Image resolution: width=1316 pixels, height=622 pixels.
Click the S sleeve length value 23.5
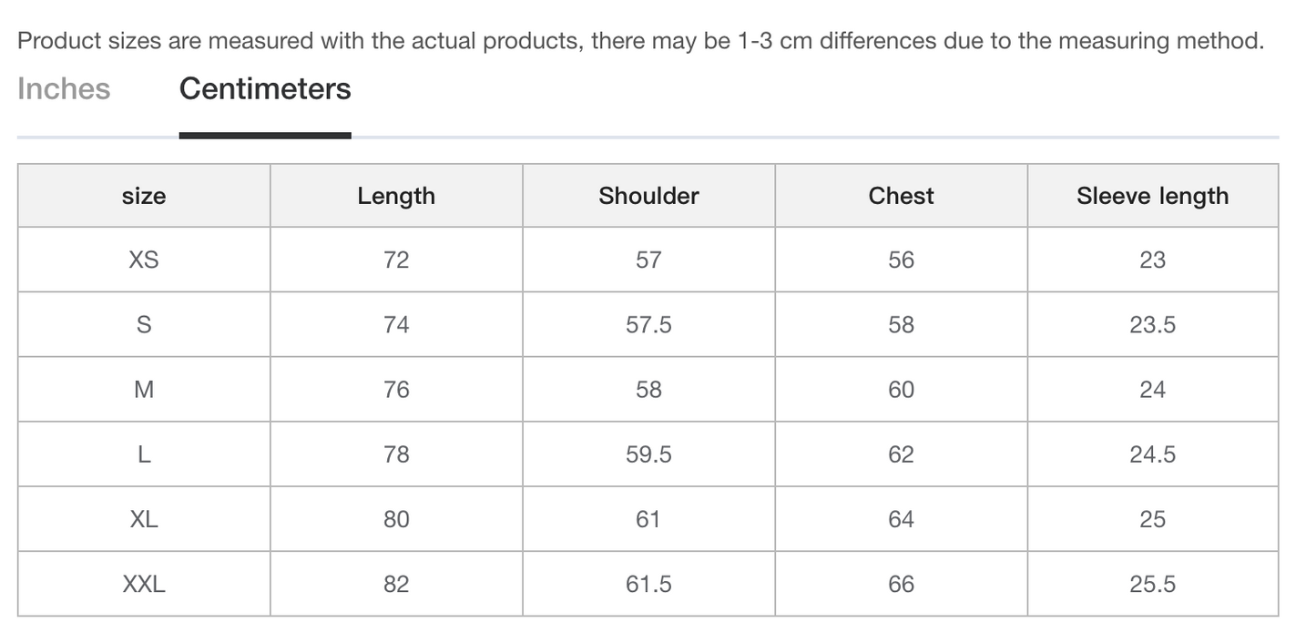(x=1153, y=324)
